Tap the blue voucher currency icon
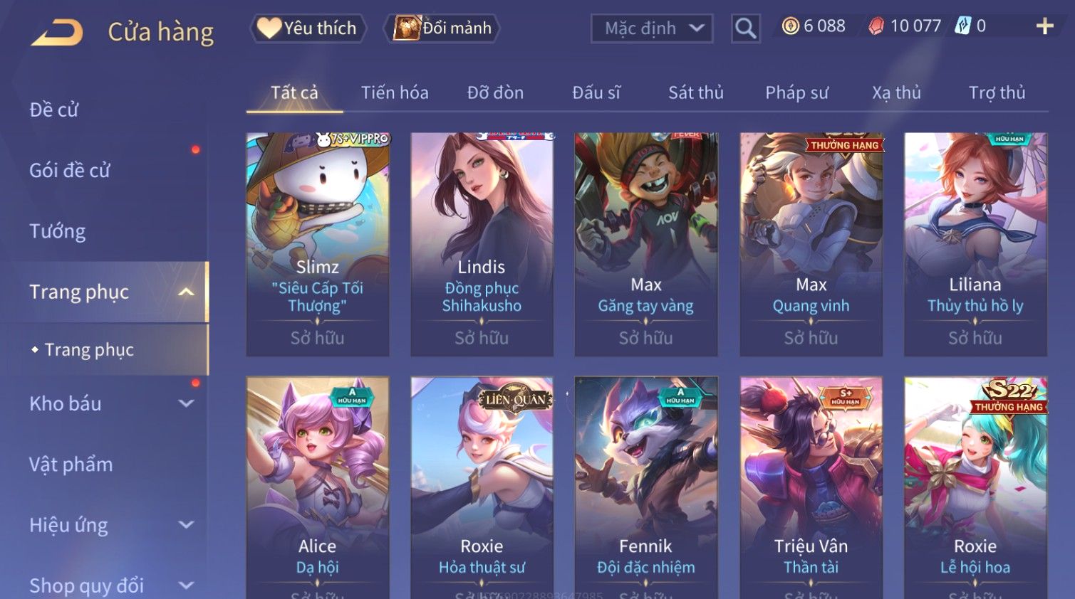Viewport: 1075px width, 599px height. (962, 26)
